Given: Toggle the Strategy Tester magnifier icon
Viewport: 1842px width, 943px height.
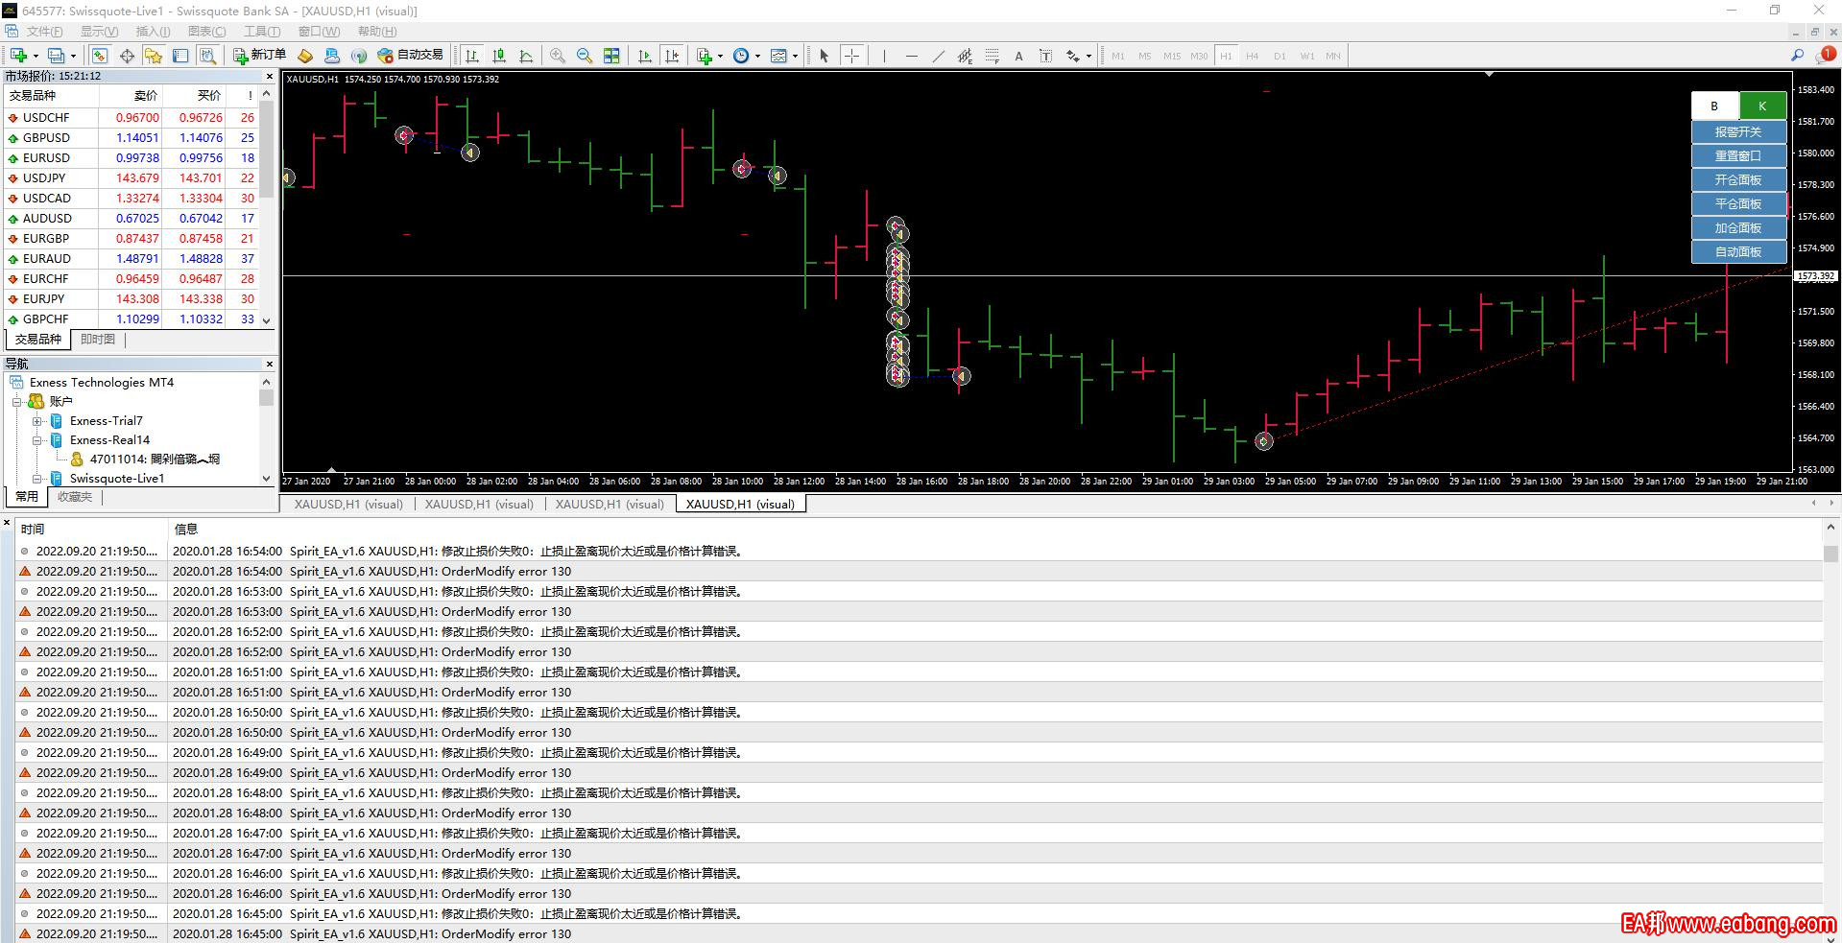Looking at the screenshot, I should click(x=207, y=56).
